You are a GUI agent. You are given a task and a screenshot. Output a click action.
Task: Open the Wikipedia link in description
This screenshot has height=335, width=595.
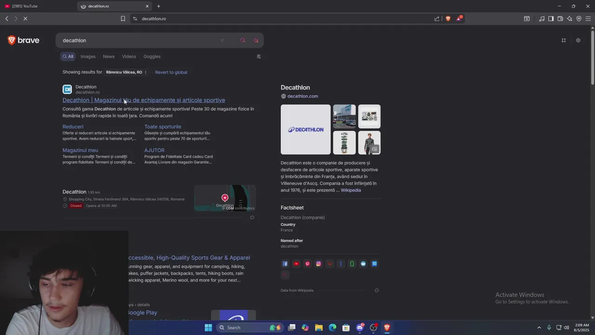351,190
